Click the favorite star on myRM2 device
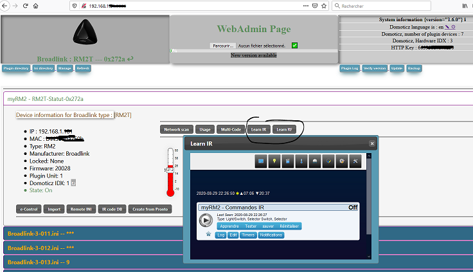 [x=208, y=234]
